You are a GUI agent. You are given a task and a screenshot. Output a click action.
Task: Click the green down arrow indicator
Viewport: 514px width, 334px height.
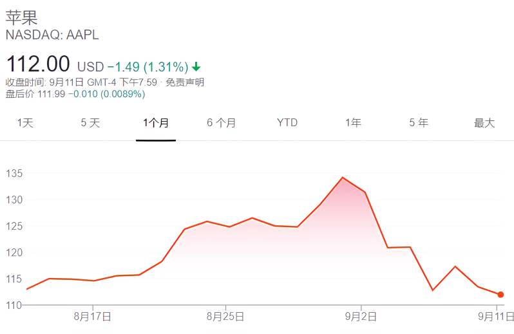coord(196,67)
